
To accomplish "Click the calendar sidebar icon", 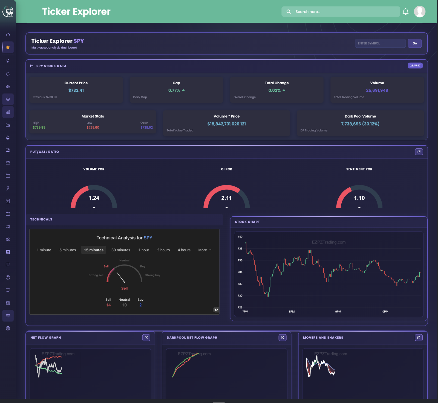I will pyautogui.click(x=8, y=176).
